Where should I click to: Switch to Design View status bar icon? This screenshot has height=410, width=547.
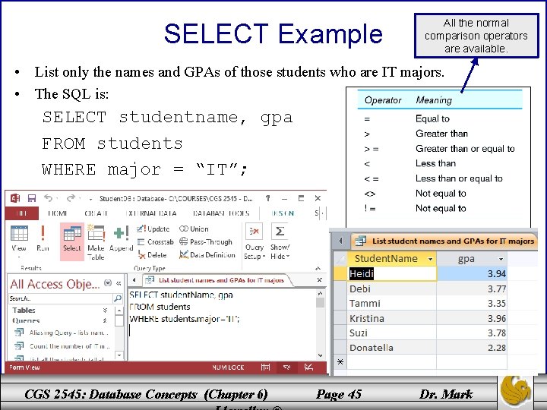point(308,367)
